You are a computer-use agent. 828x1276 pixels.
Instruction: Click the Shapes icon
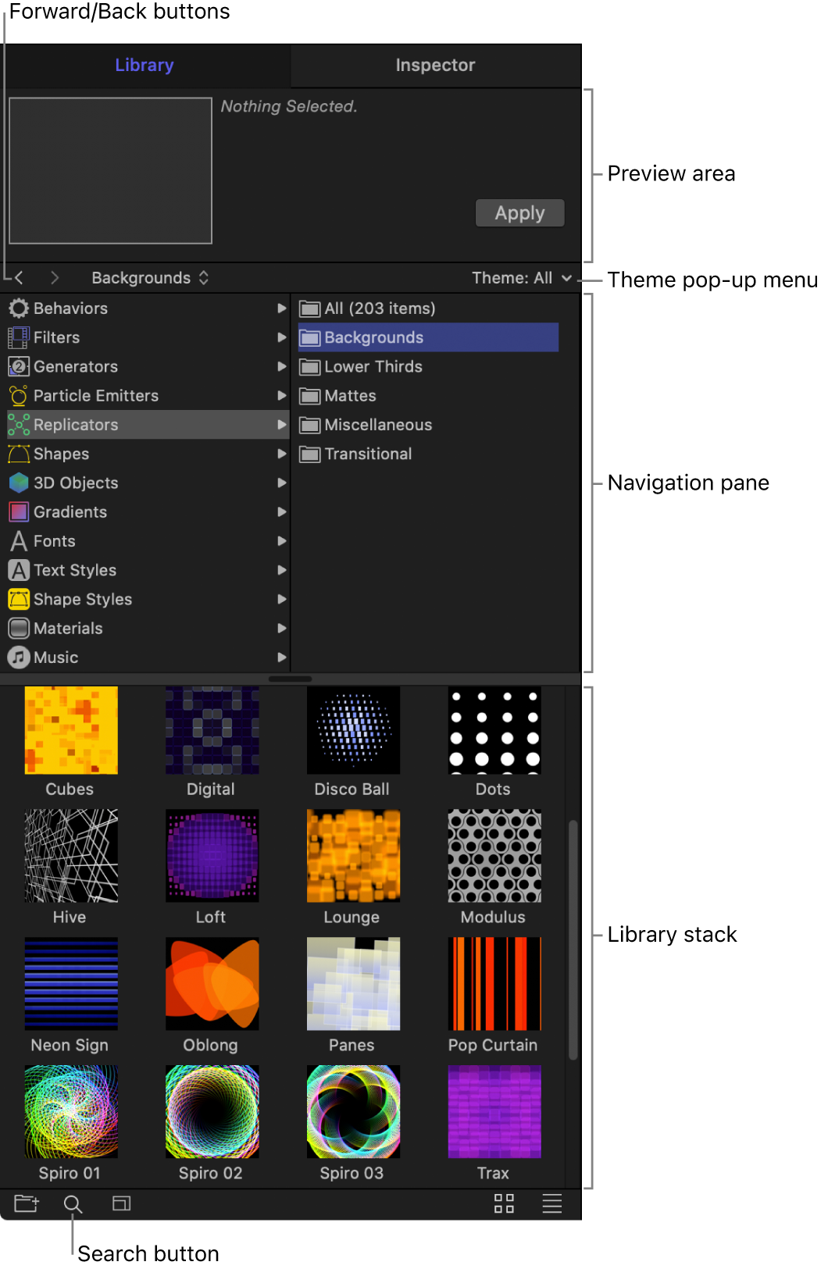point(19,454)
